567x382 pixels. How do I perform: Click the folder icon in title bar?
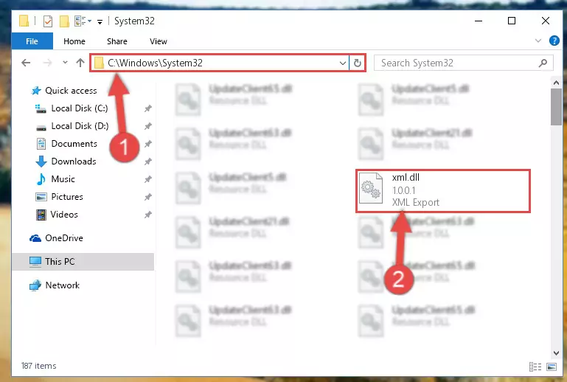24,21
